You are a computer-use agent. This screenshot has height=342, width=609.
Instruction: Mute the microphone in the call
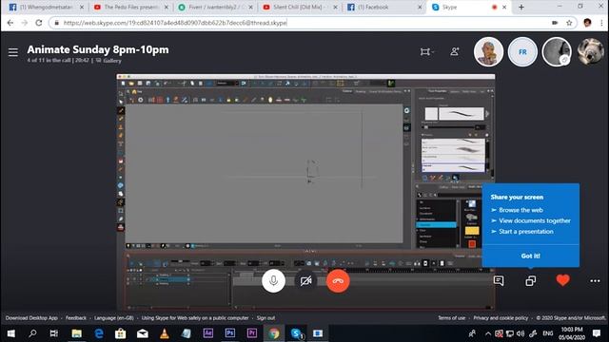coord(273,281)
